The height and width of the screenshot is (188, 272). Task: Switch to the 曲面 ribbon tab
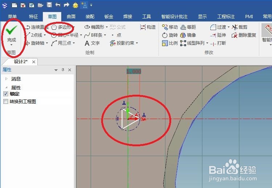(x=71, y=16)
